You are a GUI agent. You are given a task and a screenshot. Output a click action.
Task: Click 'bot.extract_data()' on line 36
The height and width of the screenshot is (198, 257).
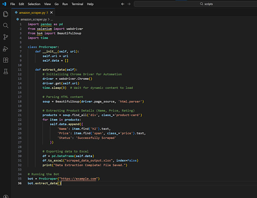[44, 183]
